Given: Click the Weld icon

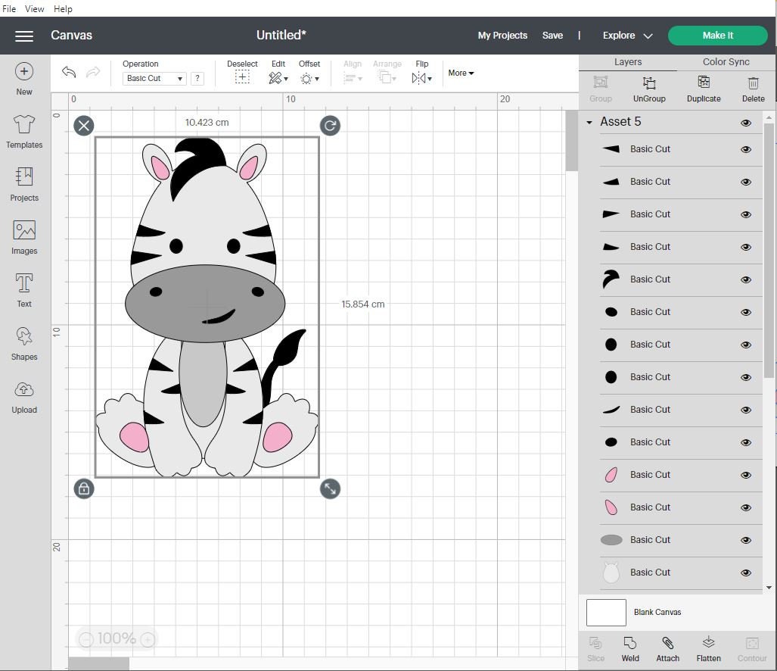Looking at the screenshot, I should point(630,649).
